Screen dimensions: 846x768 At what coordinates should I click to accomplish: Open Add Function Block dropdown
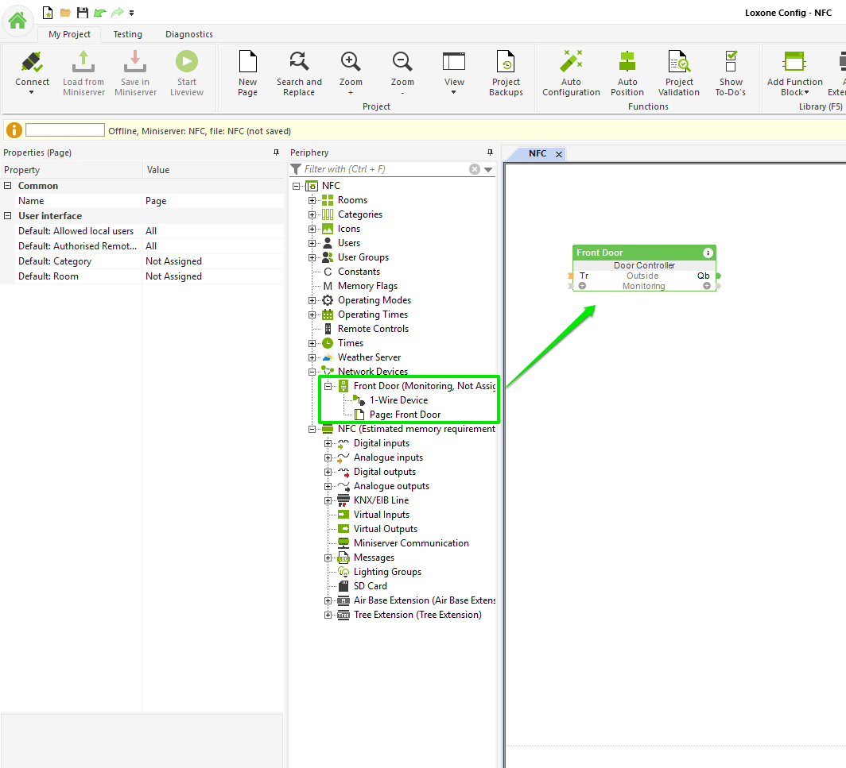(795, 73)
